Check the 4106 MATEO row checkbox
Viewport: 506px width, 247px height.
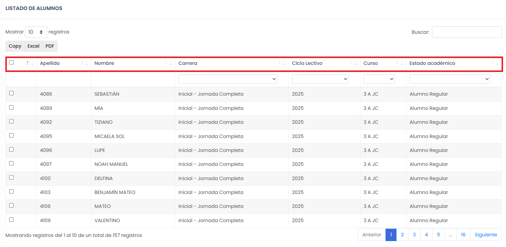[x=12, y=206]
